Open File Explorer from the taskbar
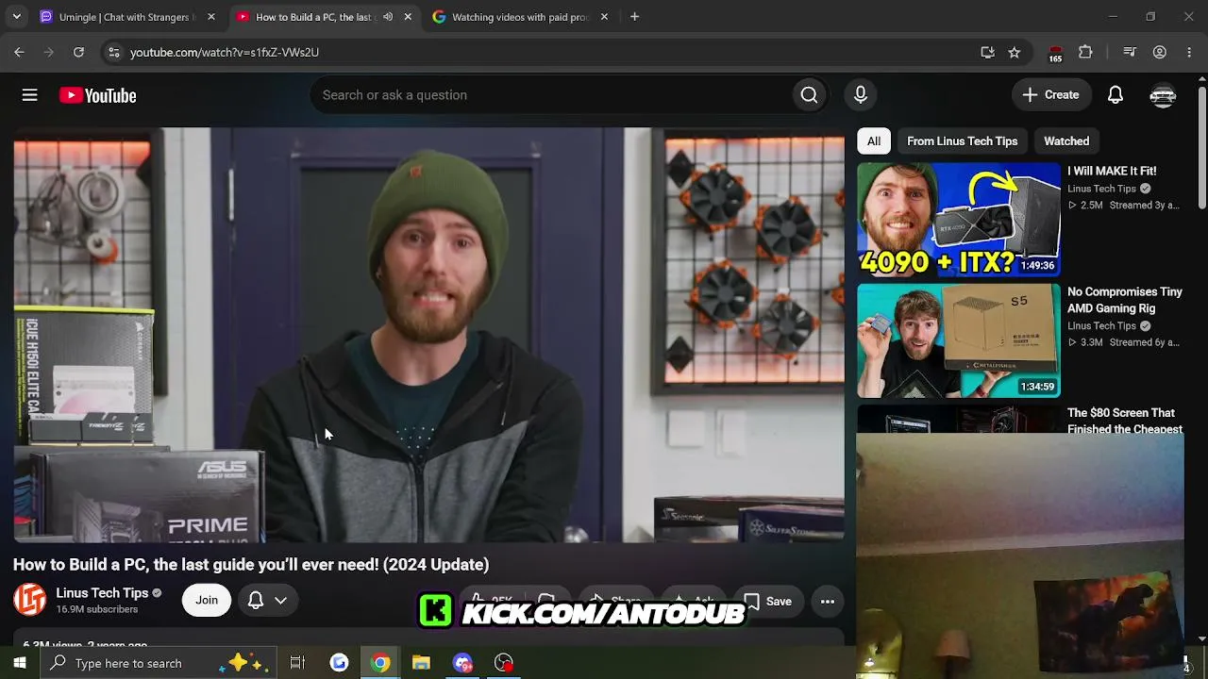 coord(421,663)
